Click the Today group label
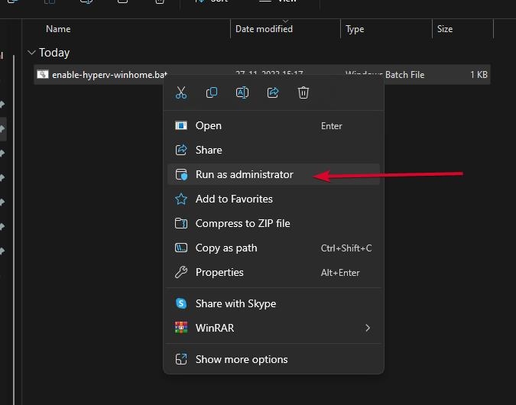 tap(54, 53)
